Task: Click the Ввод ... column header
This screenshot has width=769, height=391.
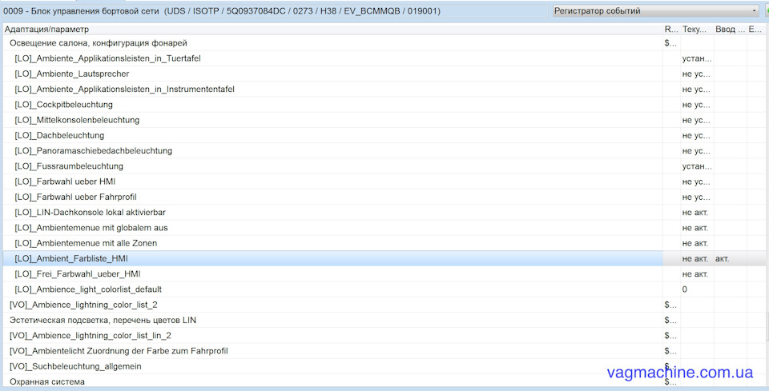Action: coord(730,30)
